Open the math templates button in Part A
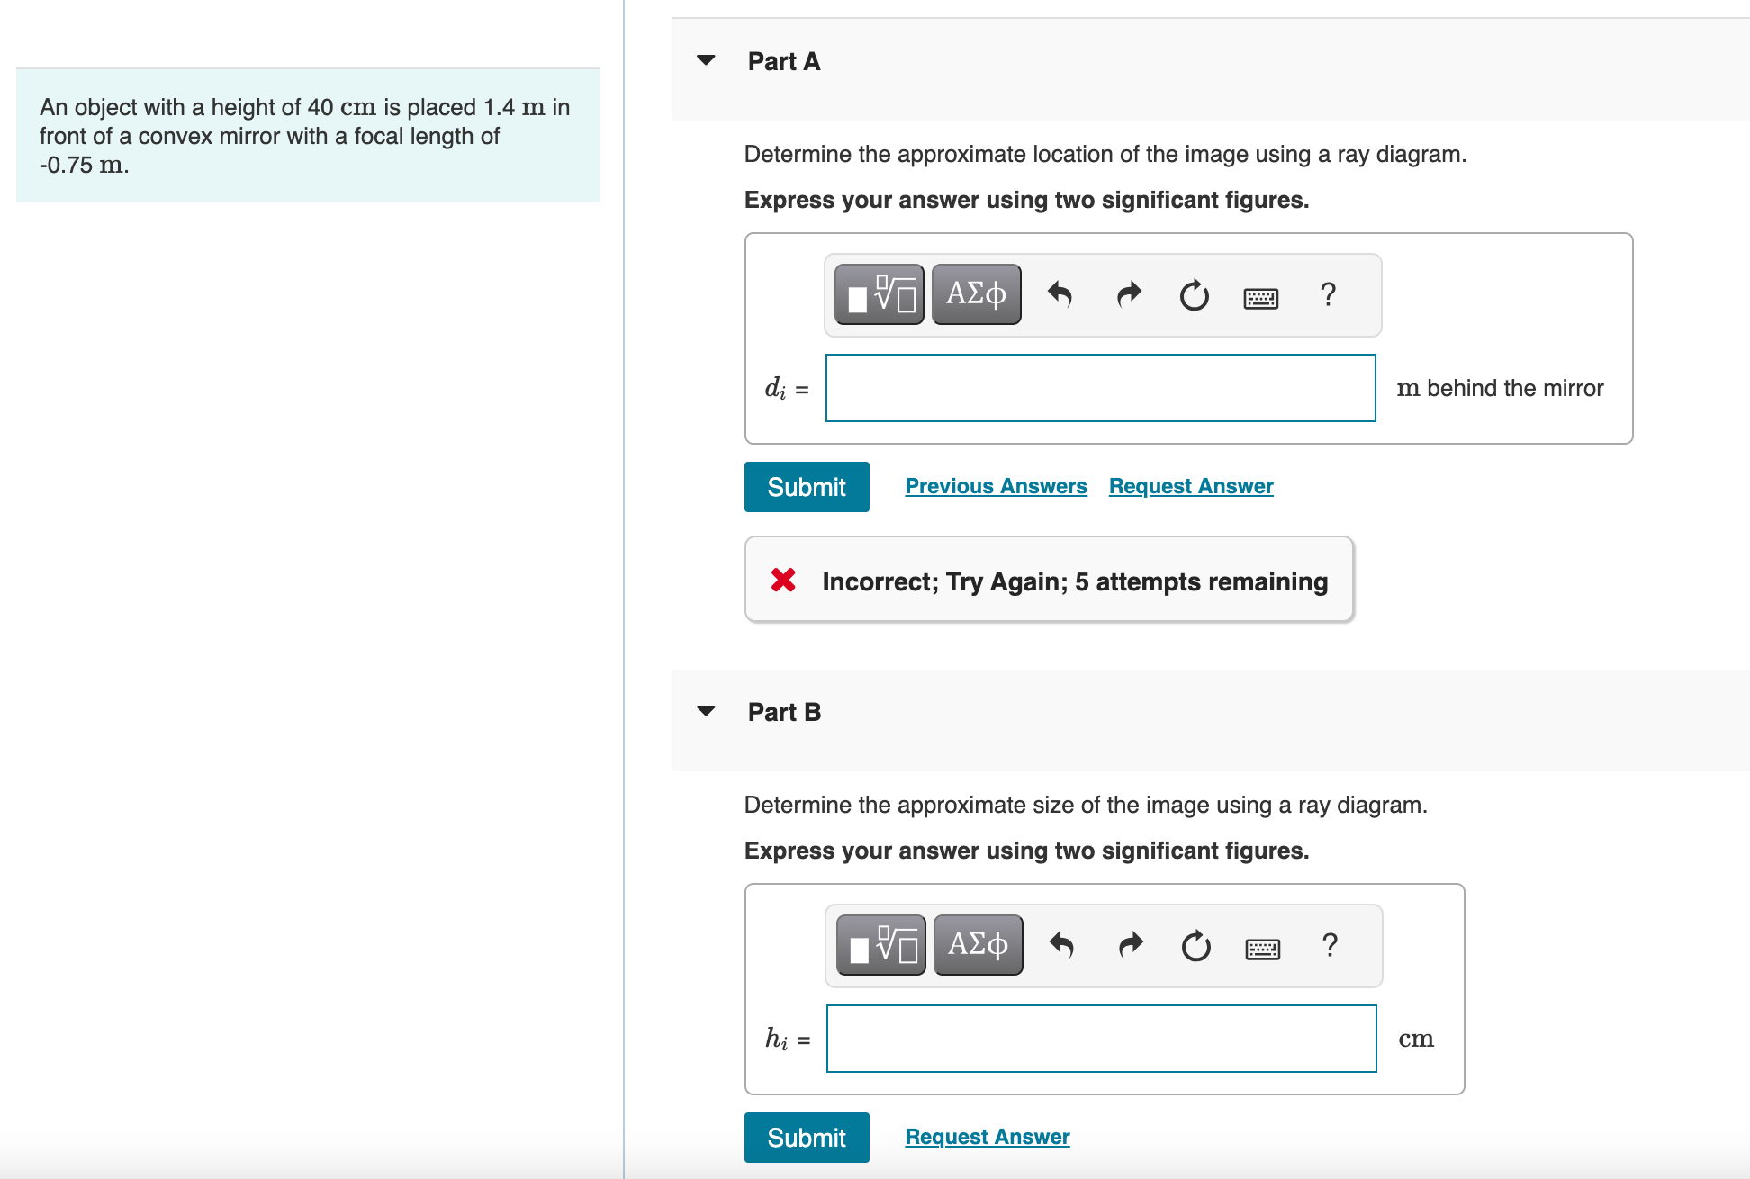 pos(880,294)
